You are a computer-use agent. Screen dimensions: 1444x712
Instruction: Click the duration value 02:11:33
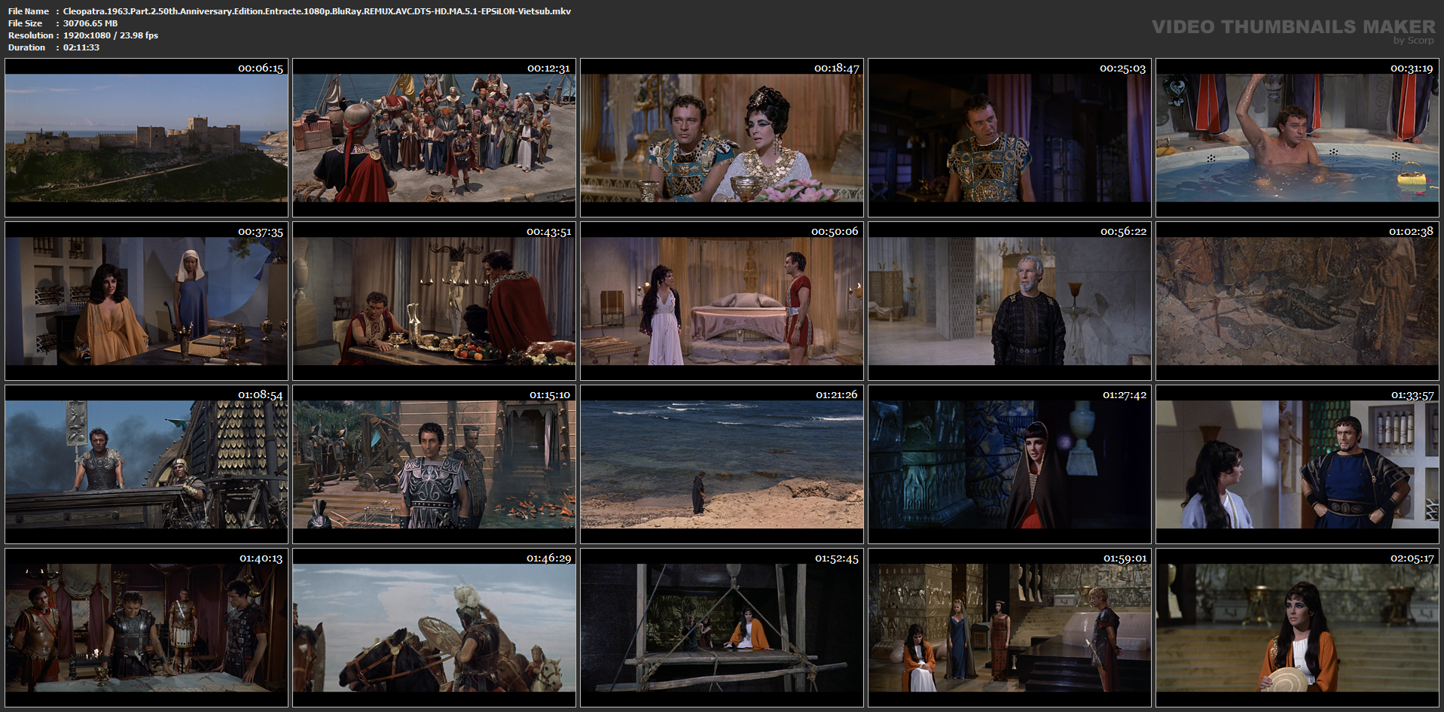[x=81, y=47]
